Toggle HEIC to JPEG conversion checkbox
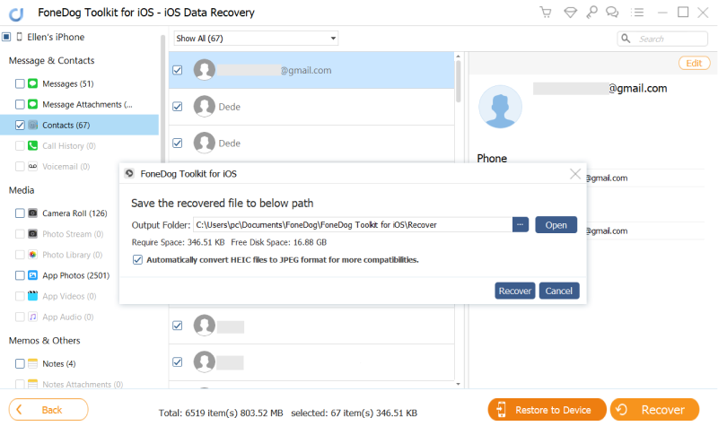The width and height of the screenshot is (718, 435). (x=137, y=260)
